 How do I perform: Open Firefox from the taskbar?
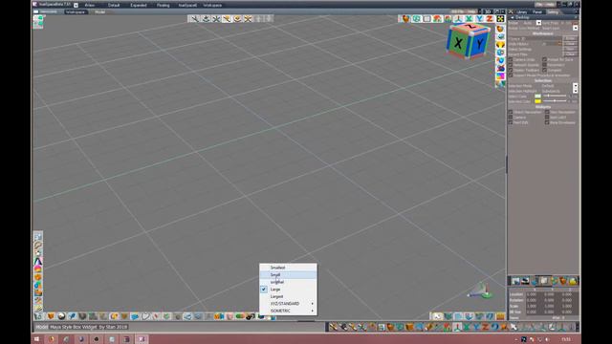click(x=51, y=339)
